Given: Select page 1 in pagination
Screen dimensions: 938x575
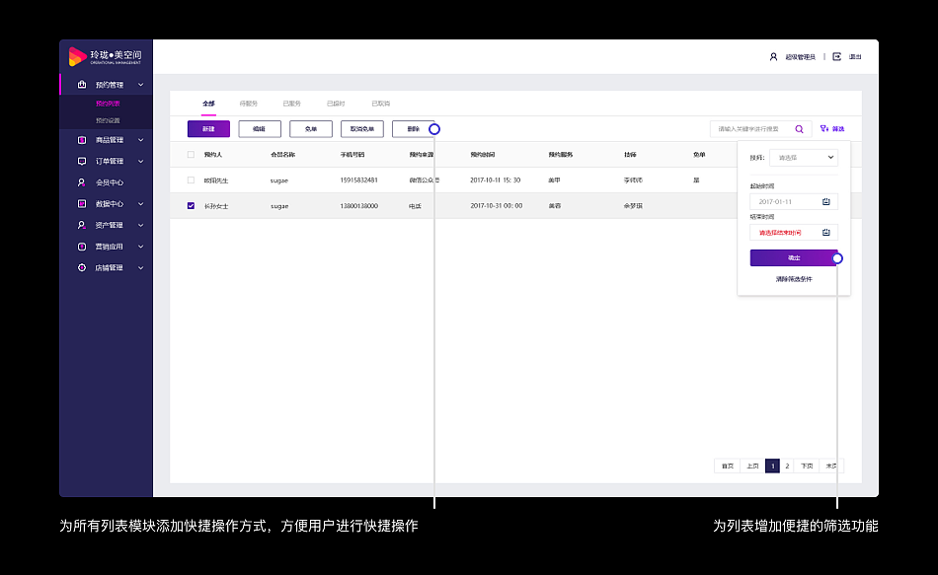Looking at the screenshot, I should click(772, 466).
